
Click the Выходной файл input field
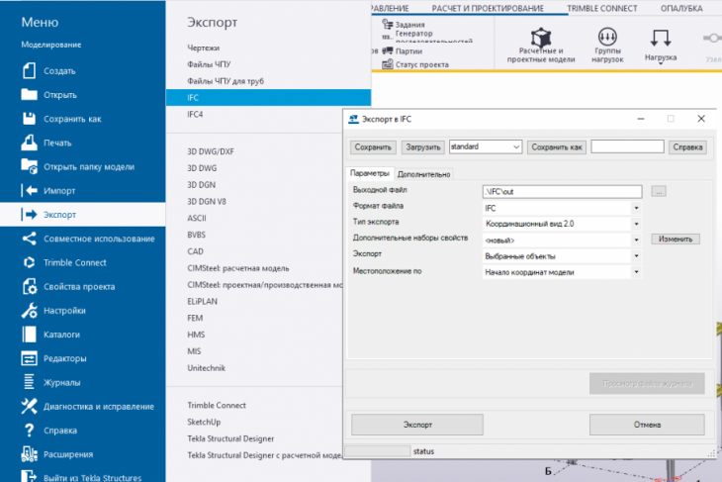click(x=561, y=191)
